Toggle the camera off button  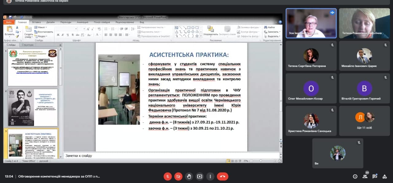[x=178, y=176]
